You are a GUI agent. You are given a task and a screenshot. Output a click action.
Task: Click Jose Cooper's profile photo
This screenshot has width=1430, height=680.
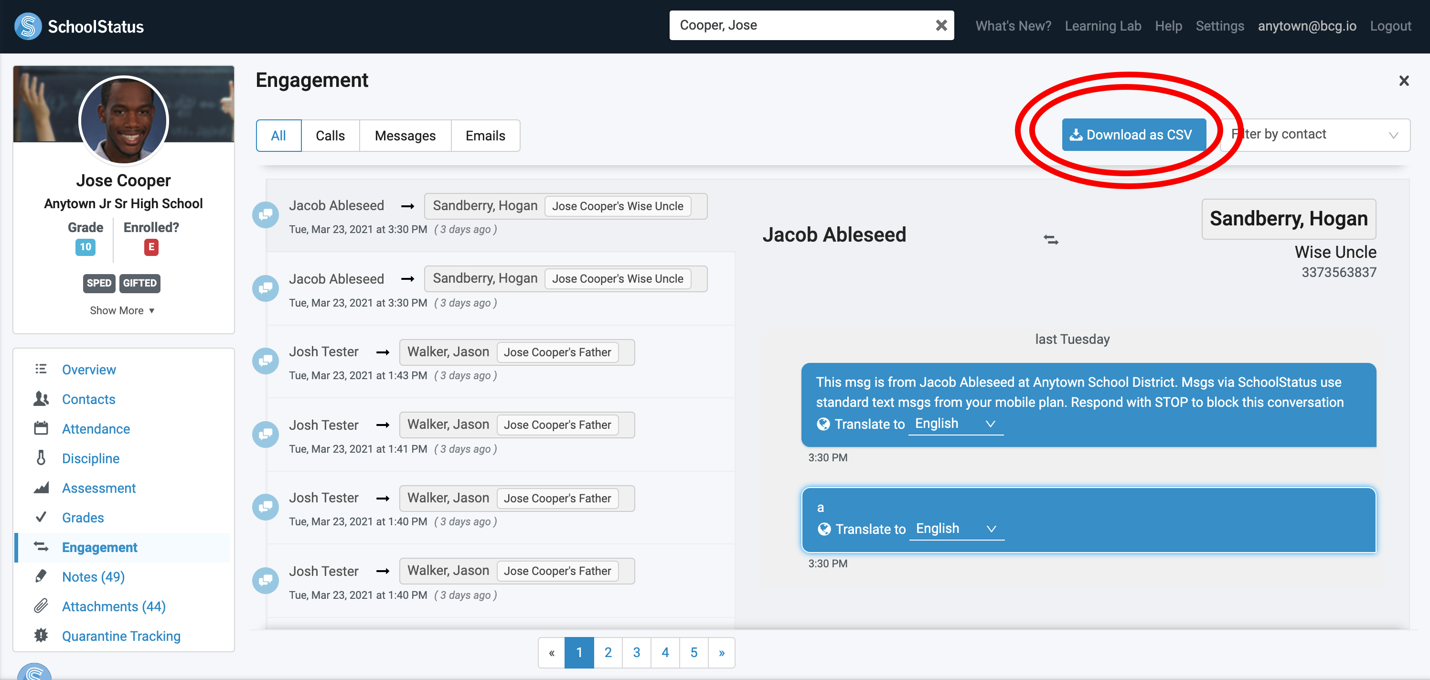click(x=123, y=120)
